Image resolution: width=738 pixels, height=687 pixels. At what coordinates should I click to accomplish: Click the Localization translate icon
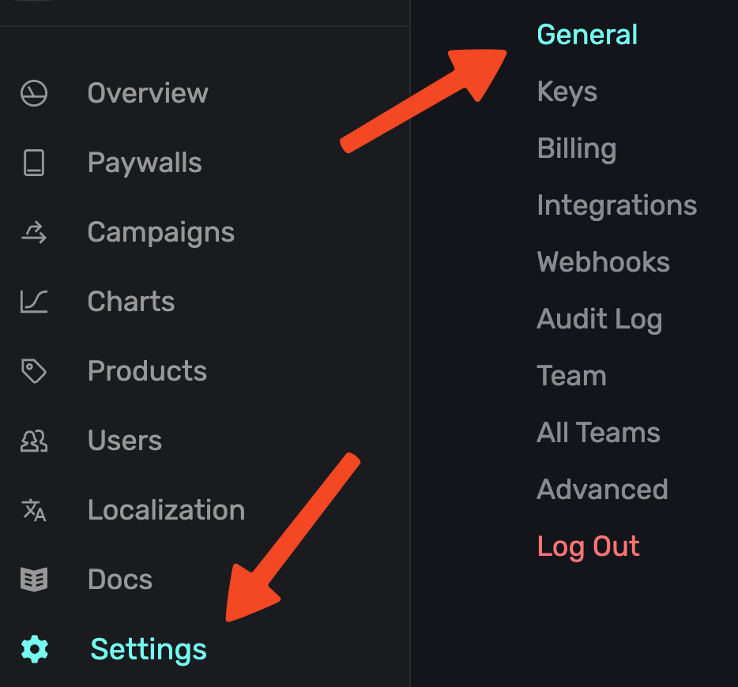pos(34,510)
